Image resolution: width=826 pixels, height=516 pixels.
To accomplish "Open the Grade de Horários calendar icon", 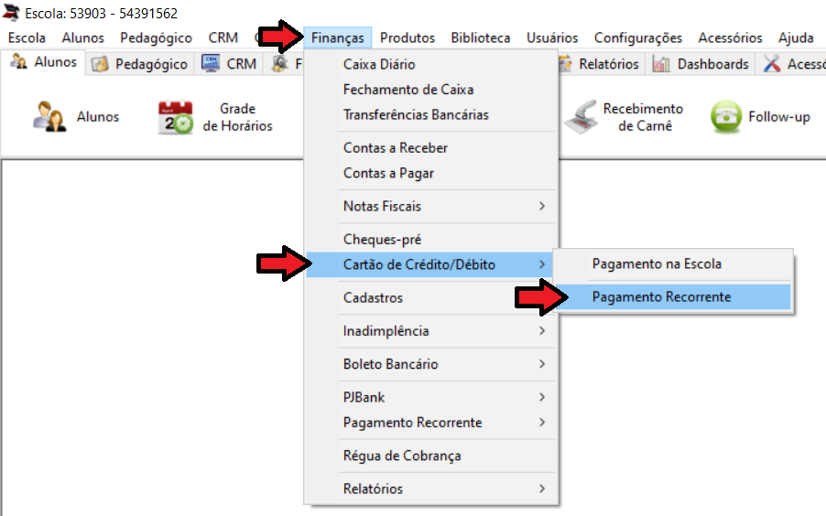I will 176,117.
